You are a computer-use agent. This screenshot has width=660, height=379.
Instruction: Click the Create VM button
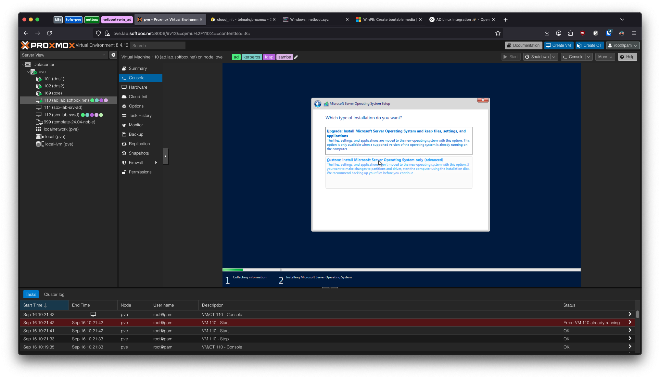[558, 45]
